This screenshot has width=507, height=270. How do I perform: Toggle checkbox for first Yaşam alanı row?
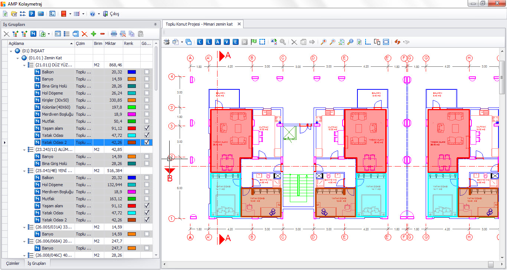[x=147, y=128]
